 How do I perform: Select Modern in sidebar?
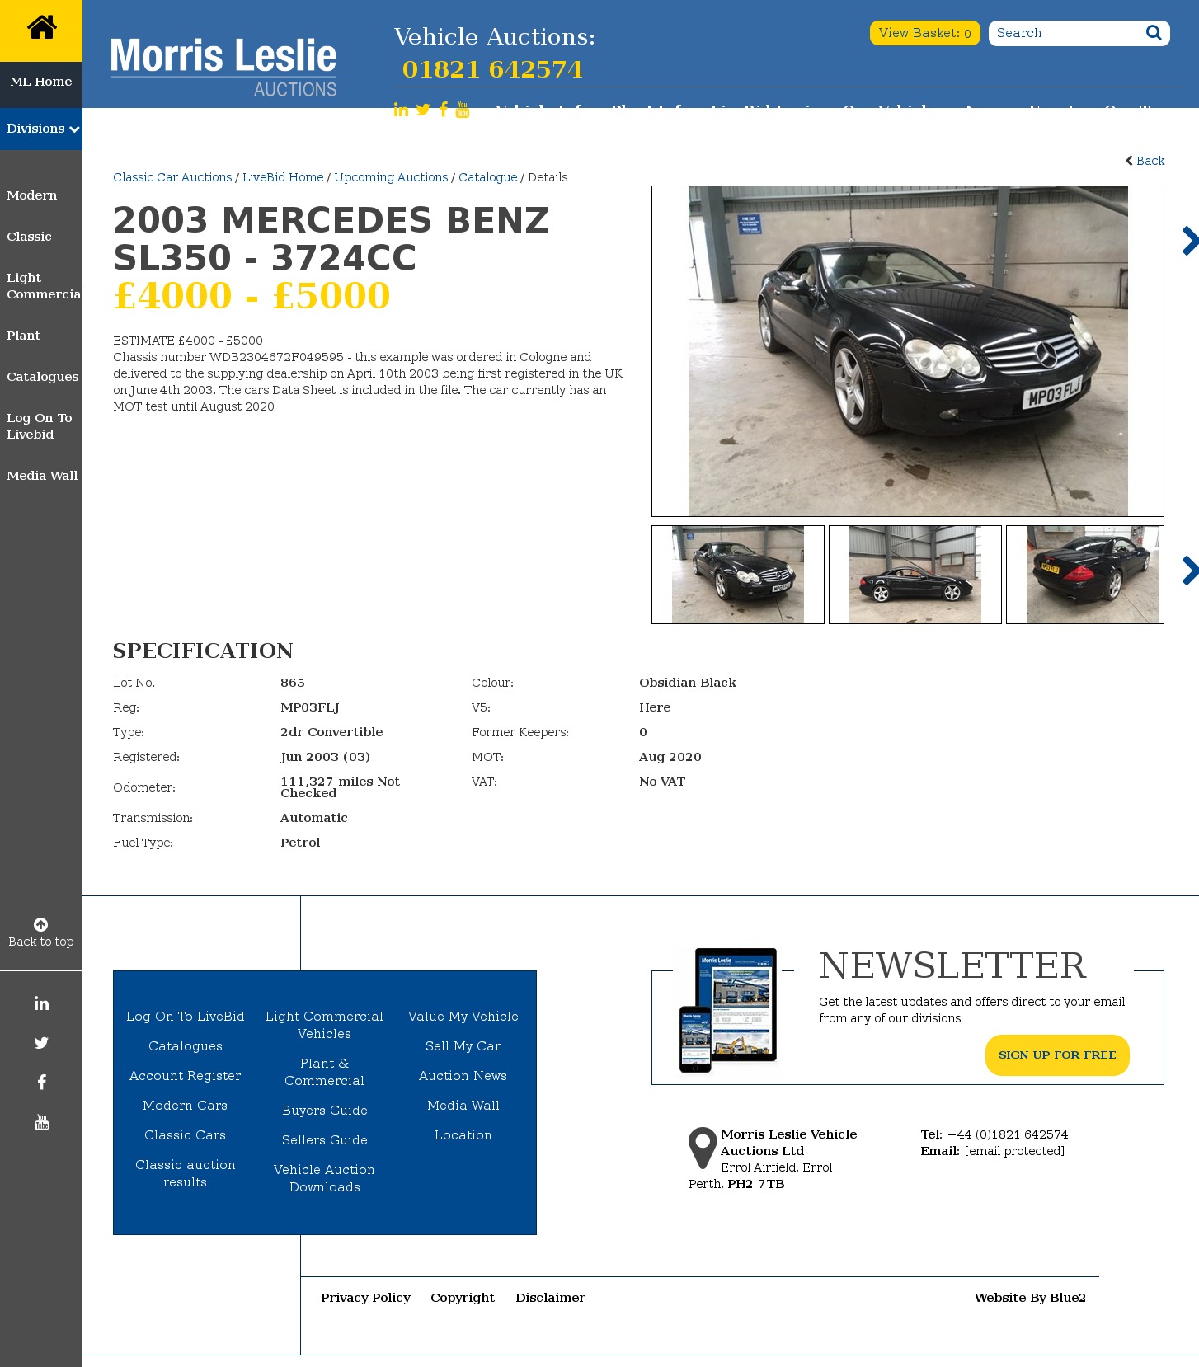click(x=32, y=195)
